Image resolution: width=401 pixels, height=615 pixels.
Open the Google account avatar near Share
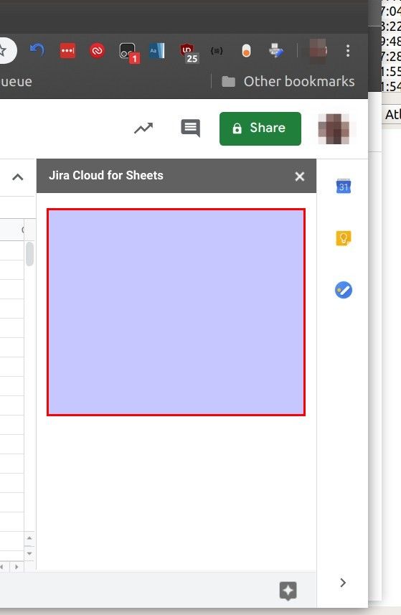(334, 128)
